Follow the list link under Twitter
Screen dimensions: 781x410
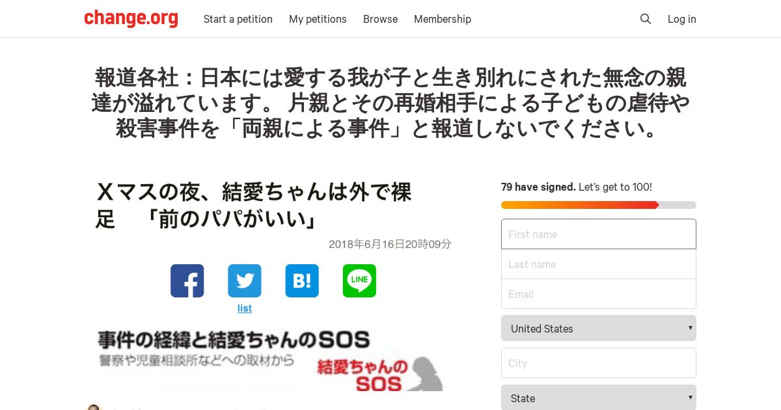[x=245, y=308]
